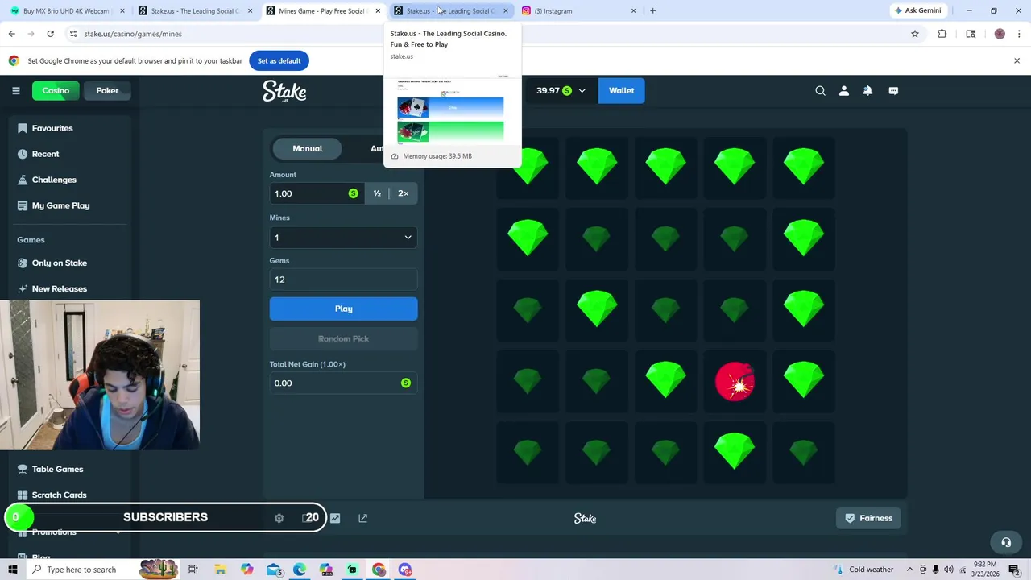Bookmark this page with the star
Viewport: 1031px width, 580px height.
[915, 34]
